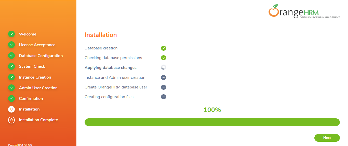This screenshot has height=146, width=348.
Task: Click the Next button
Action: pyautogui.click(x=327, y=138)
